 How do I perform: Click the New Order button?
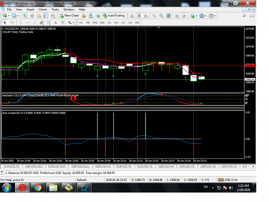pos(69,16)
